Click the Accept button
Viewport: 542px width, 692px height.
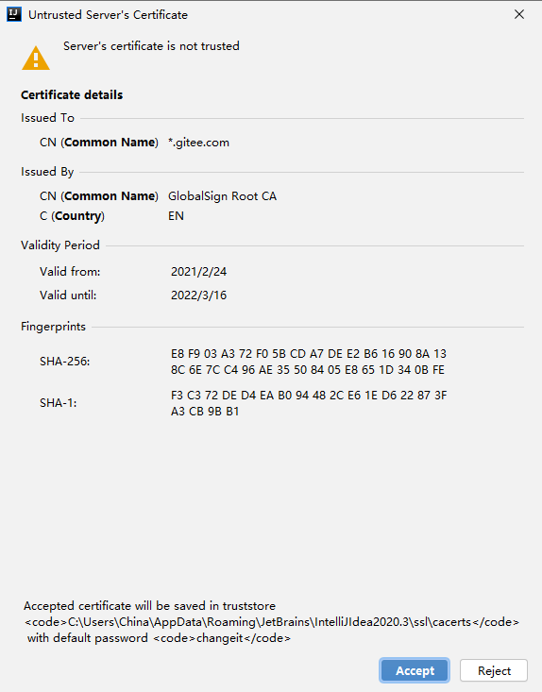pyautogui.click(x=415, y=670)
